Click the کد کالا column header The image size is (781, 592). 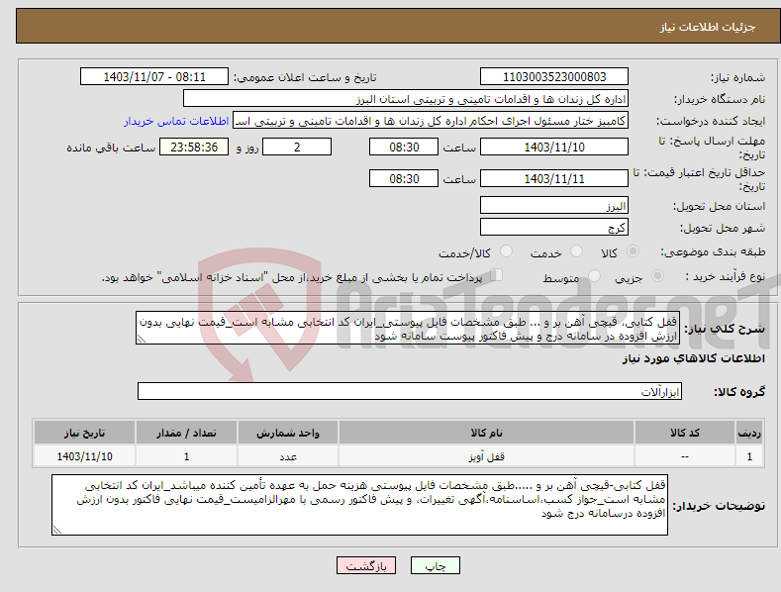pos(684,433)
